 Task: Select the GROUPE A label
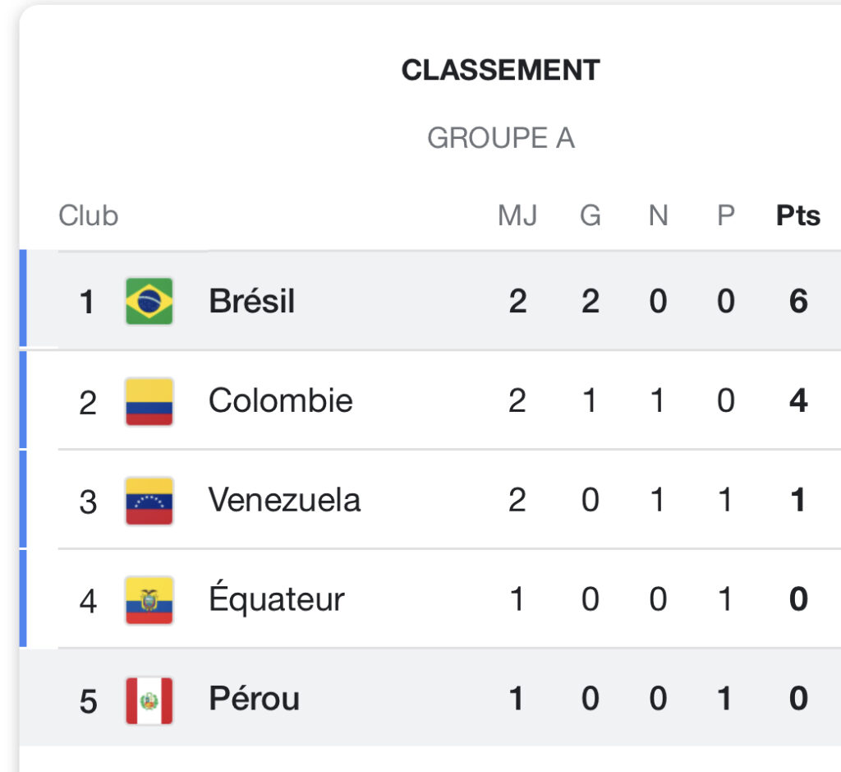click(500, 138)
